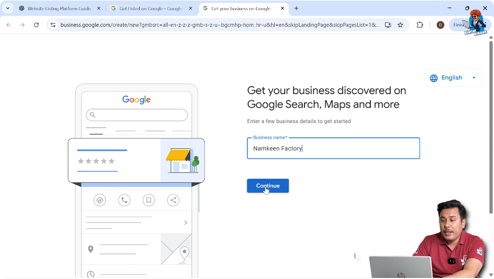Viewport: 494px width, 279px height.
Task: Click the search magnifier in illustration
Action: click(x=92, y=115)
